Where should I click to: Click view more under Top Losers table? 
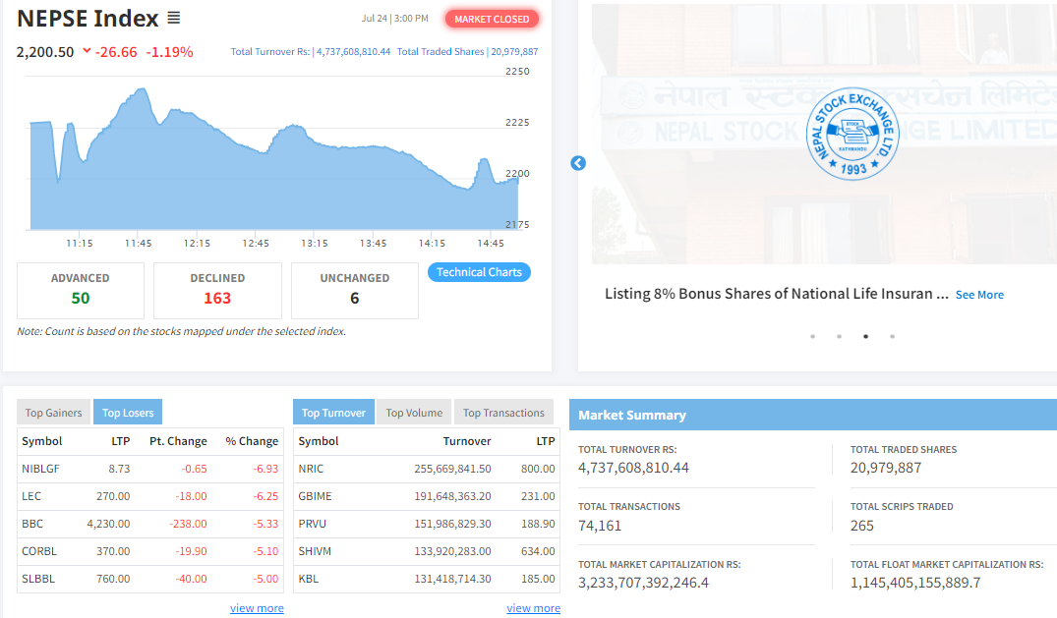coord(257,608)
